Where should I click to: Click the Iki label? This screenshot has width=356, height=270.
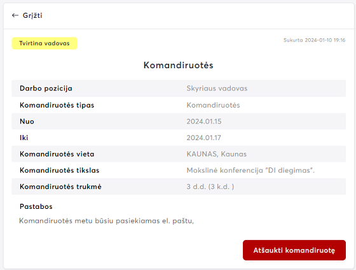pos(24,138)
